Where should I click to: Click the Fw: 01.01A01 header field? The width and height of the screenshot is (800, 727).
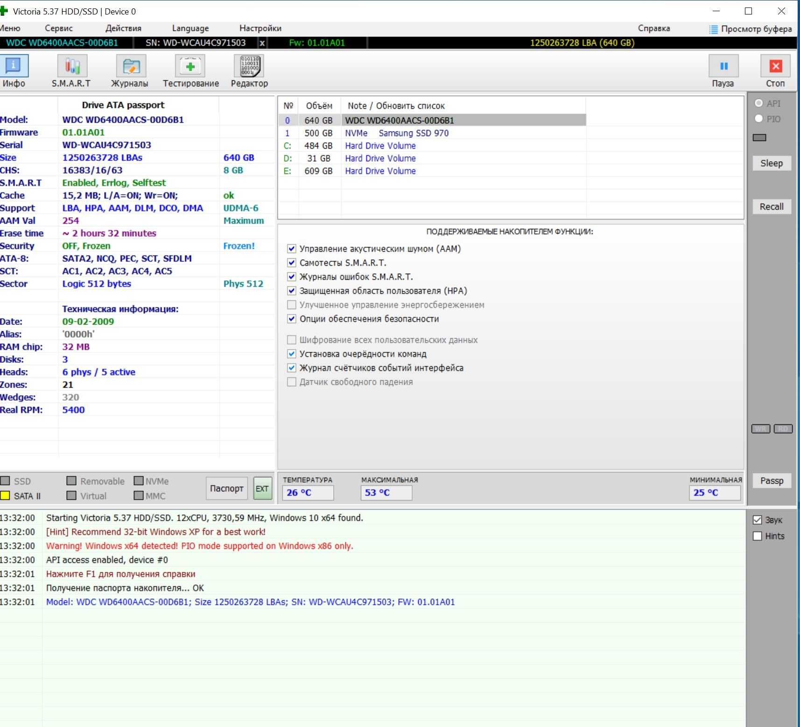click(x=317, y=43)
